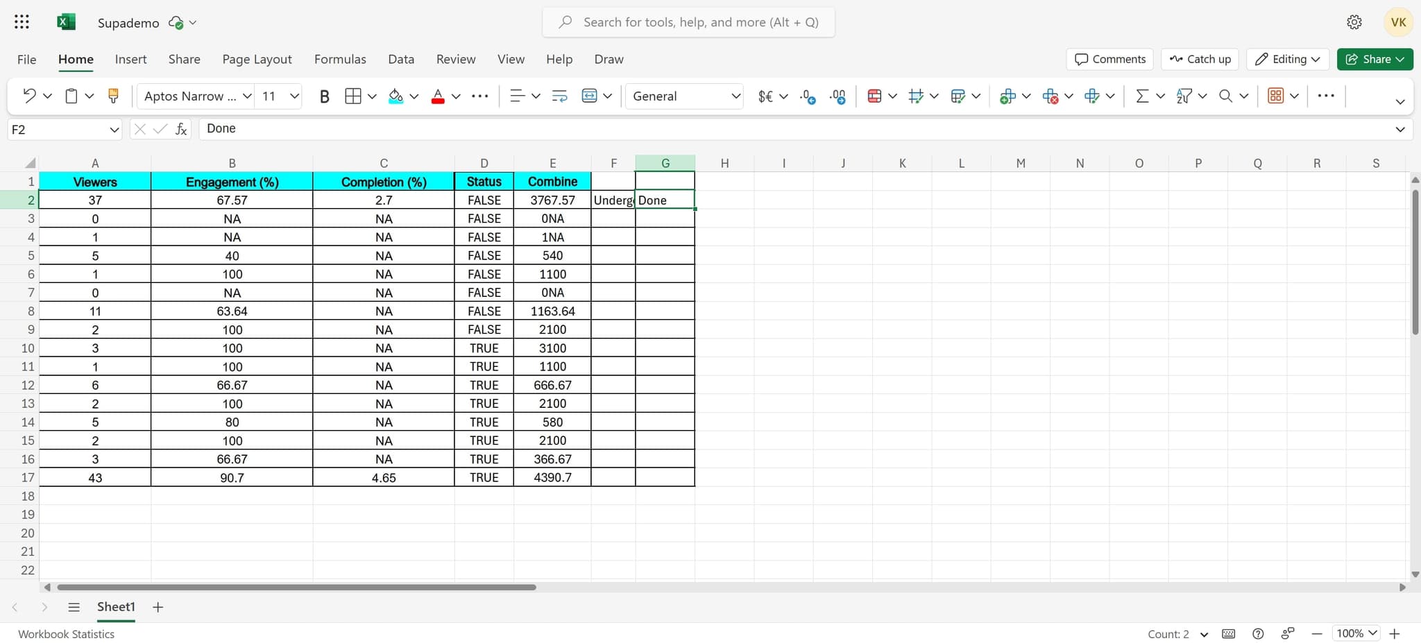Image resolution: width=1421 pixels, height=643 pixels.
Task: Click the Format Painter brush icon
Action: click(113, 96)
